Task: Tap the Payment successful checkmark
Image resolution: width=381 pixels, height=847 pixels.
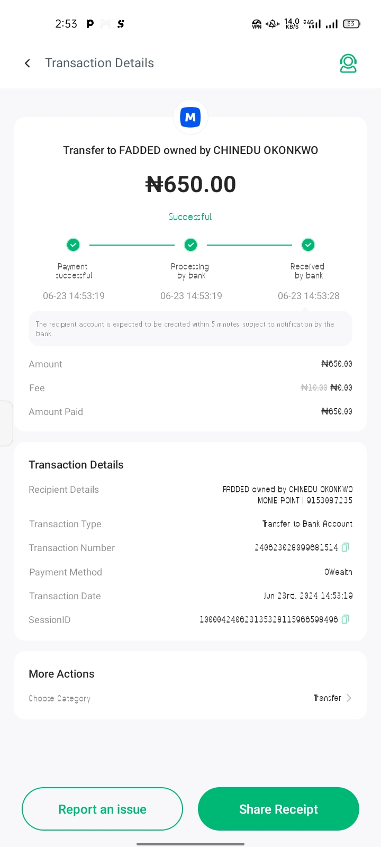Action: tap(73, 245)
